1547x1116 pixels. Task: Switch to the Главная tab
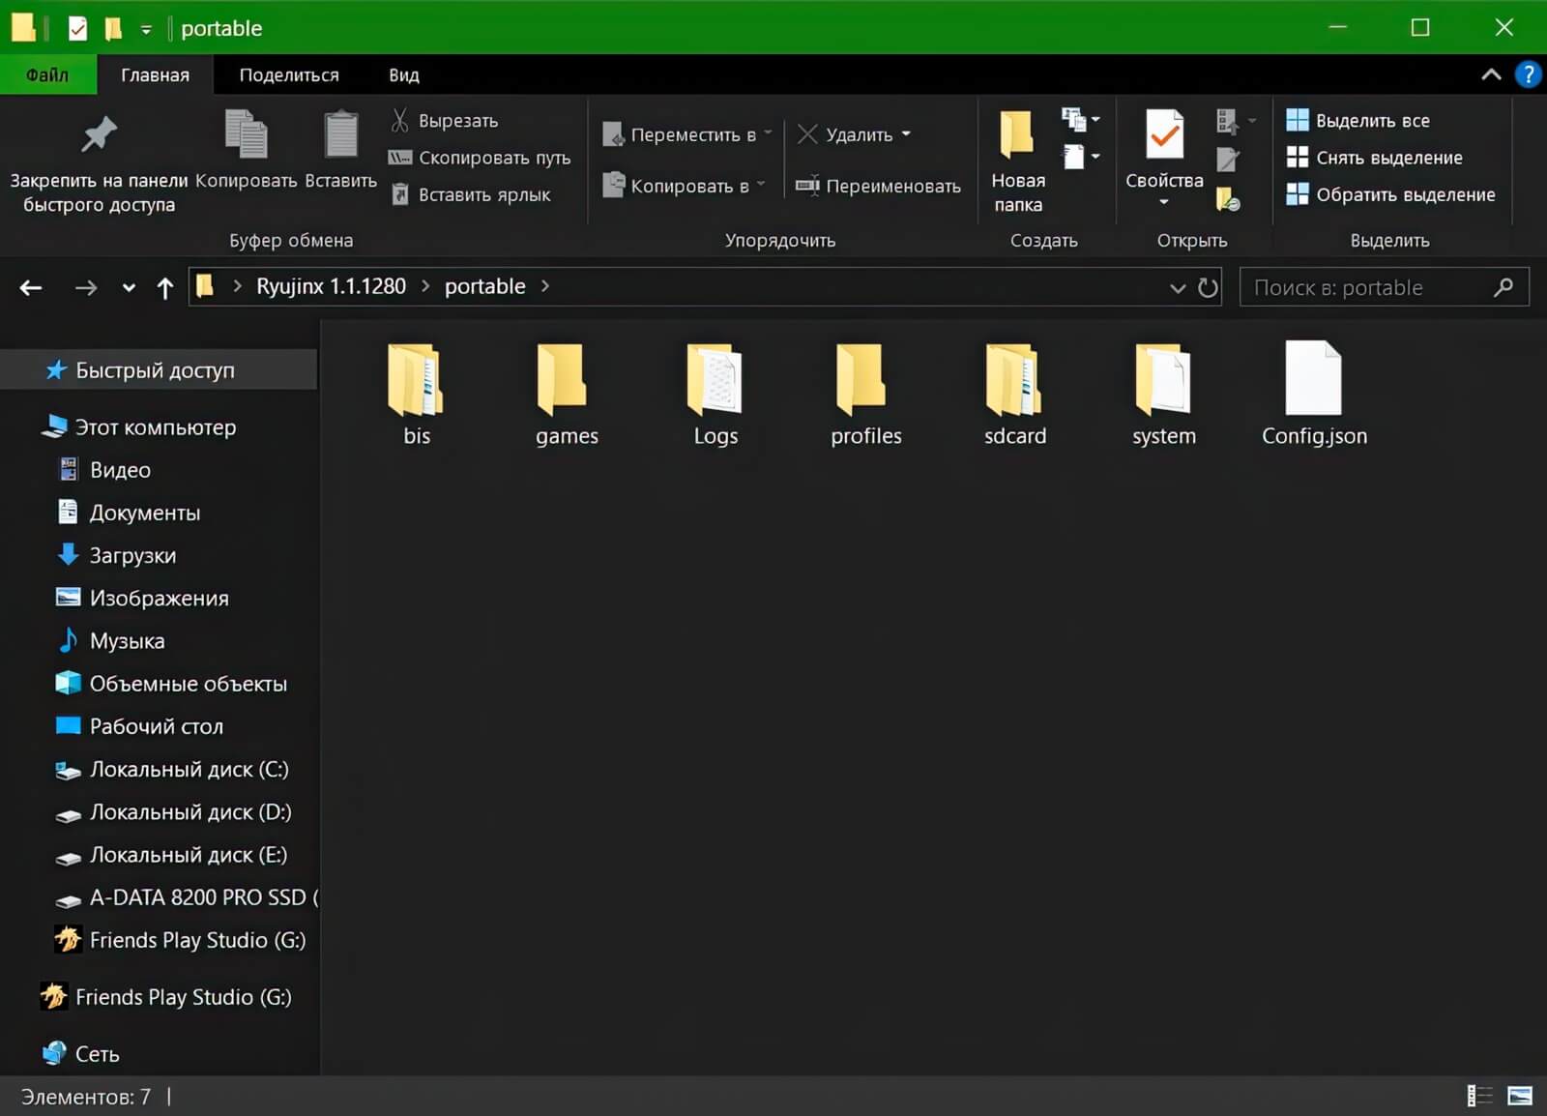[x=155, y=74]
